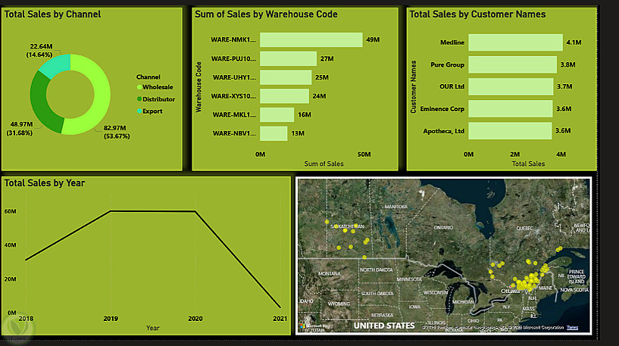Select the Wholesale donut segment
Image resolution: width=619 pixels, height=346 pixels.
101,98
